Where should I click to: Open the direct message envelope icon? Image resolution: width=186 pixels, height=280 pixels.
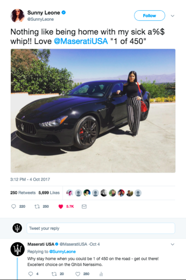[x=84, y=206]
